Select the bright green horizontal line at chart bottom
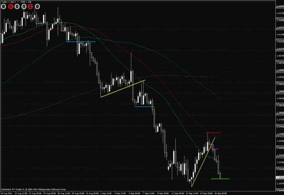The width and height of the screenshot is (284, 195). pos(220,179)
